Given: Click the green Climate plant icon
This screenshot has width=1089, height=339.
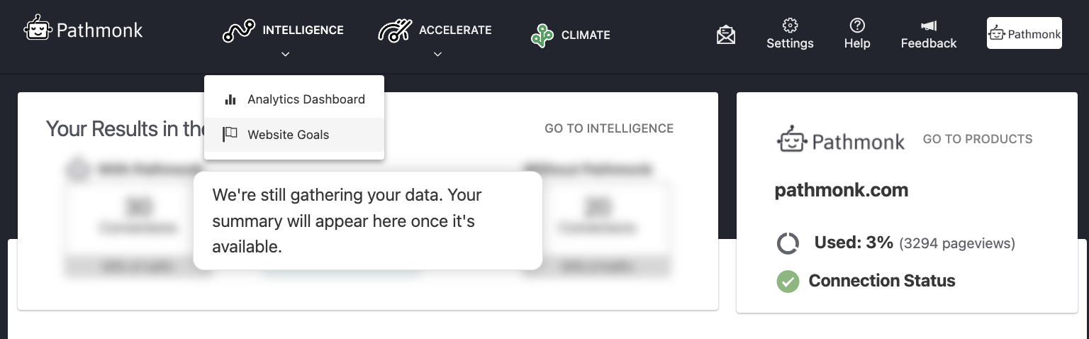Looking at the screenshot, I should 542,35.
